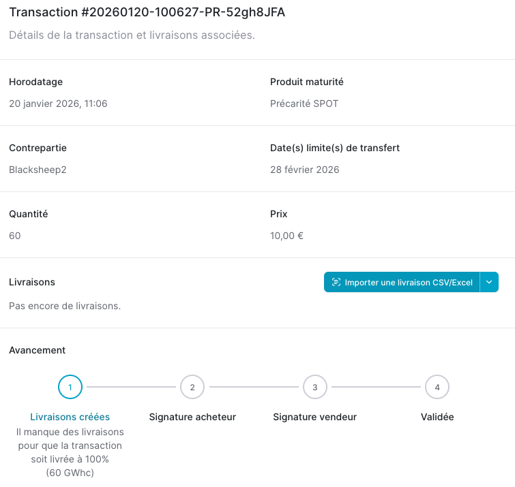This screenshot has height=487, width=515.
Task: Click the import scan icon in Importer button
Action: point(336,282)
